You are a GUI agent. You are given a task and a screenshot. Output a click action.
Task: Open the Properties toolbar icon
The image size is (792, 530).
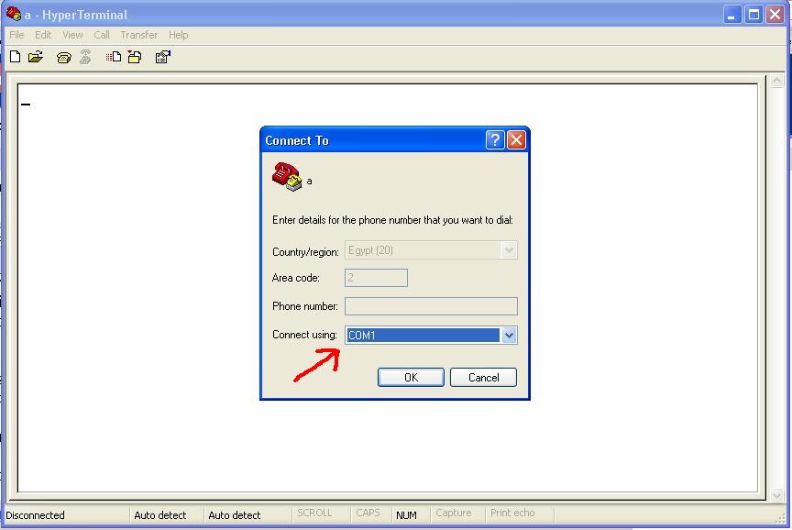[x=162, y=57]
